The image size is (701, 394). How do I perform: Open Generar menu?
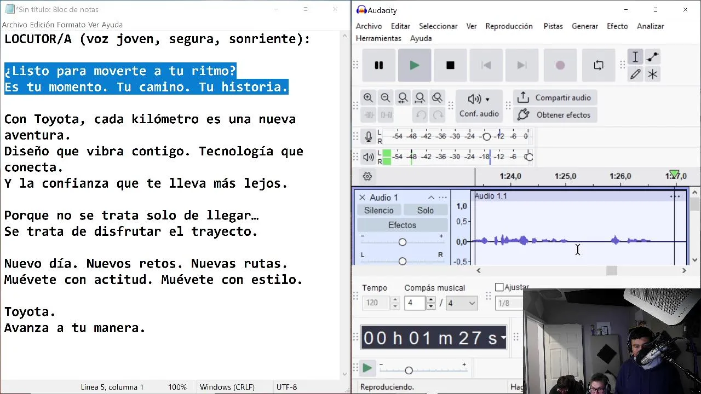[585, 26]
